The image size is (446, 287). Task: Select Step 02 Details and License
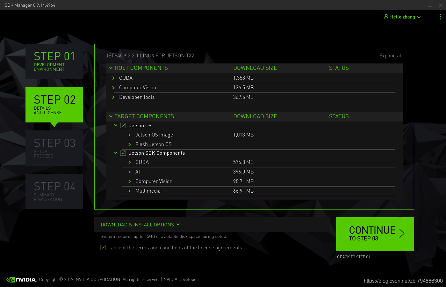point(54,105)
